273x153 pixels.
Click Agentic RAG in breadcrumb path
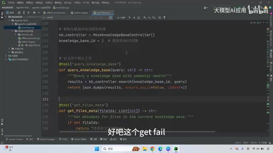pyautogui.click(x=23, y=8)
